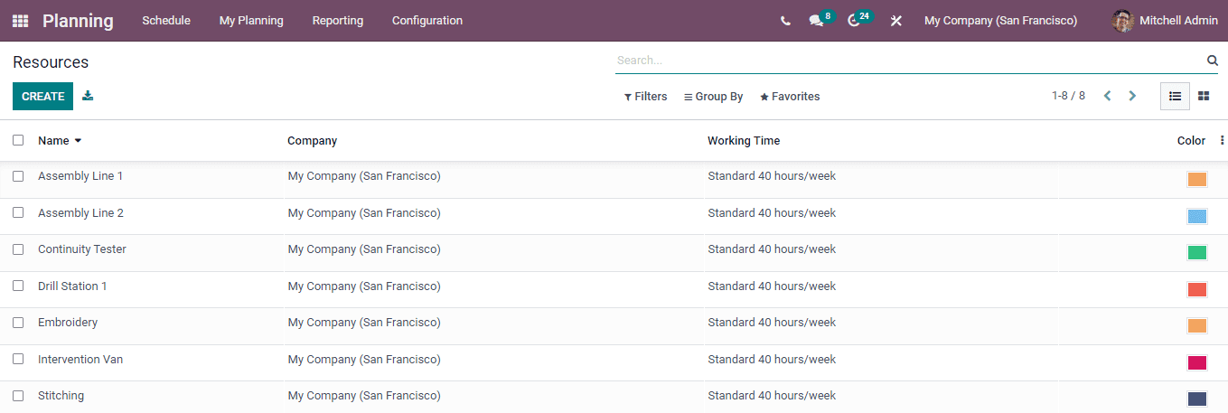Check the Stitching row checkbox
This screenshot has width=1228, height=413.
tap(18, 396)
